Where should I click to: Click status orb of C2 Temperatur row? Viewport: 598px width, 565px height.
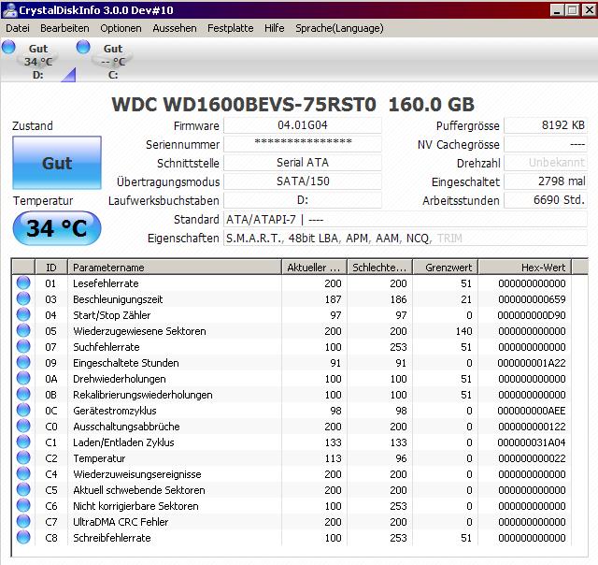coord(23,458)
